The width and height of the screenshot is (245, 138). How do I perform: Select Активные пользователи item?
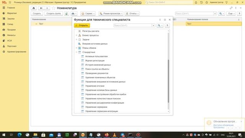coord(96,56)
